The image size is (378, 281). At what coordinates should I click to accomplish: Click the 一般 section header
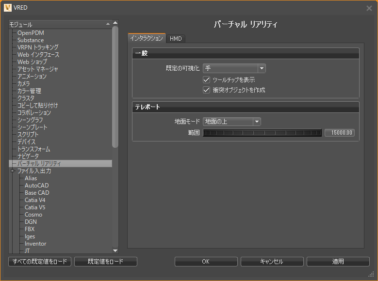click(246, 53)
